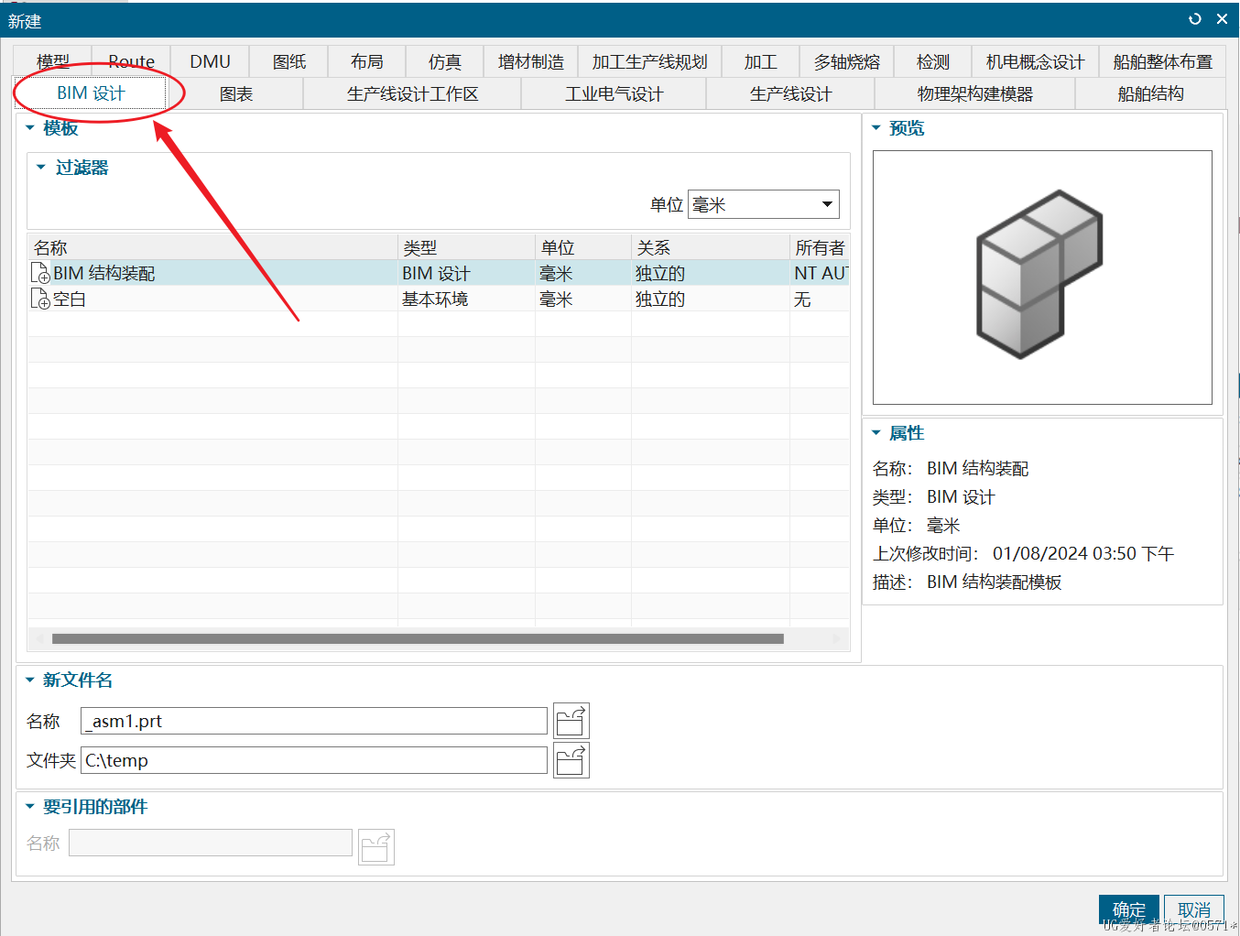This screenshot has width=1240, height=936.
Task: Select the 图纸 tab
Action: (288, 61)
